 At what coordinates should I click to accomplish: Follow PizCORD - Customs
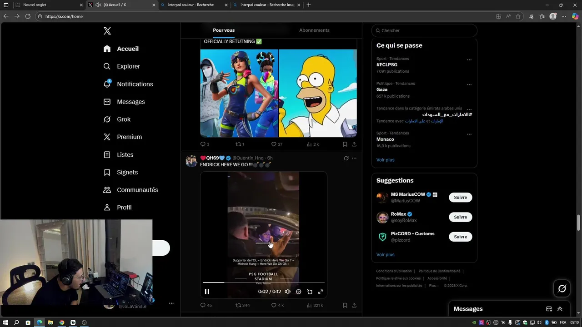point(461,237)
